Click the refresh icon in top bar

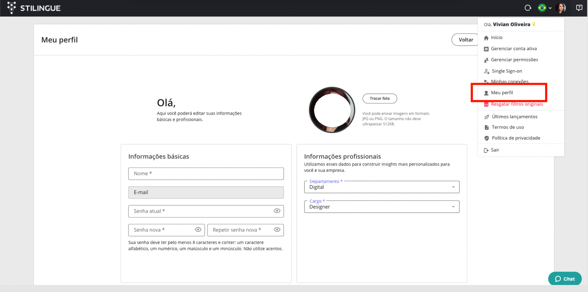tap(528, 8)
